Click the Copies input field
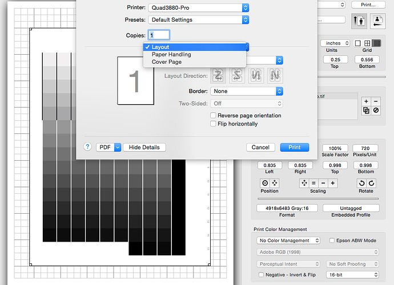Viewport: 394px width, 285px height. coord(159,35)
